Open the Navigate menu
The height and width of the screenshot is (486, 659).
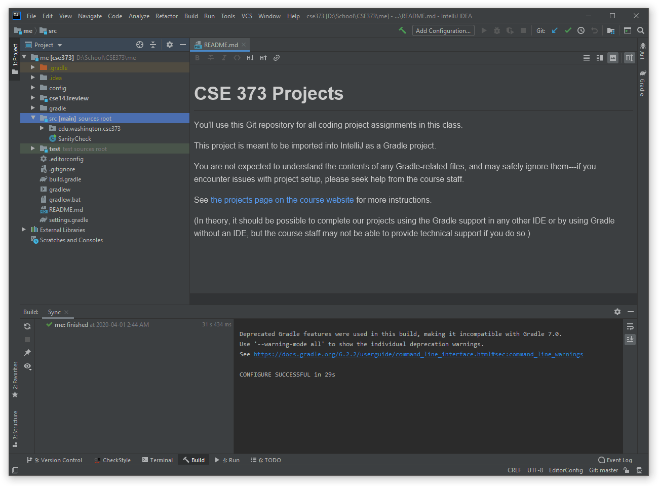click(x=90, y=16)
